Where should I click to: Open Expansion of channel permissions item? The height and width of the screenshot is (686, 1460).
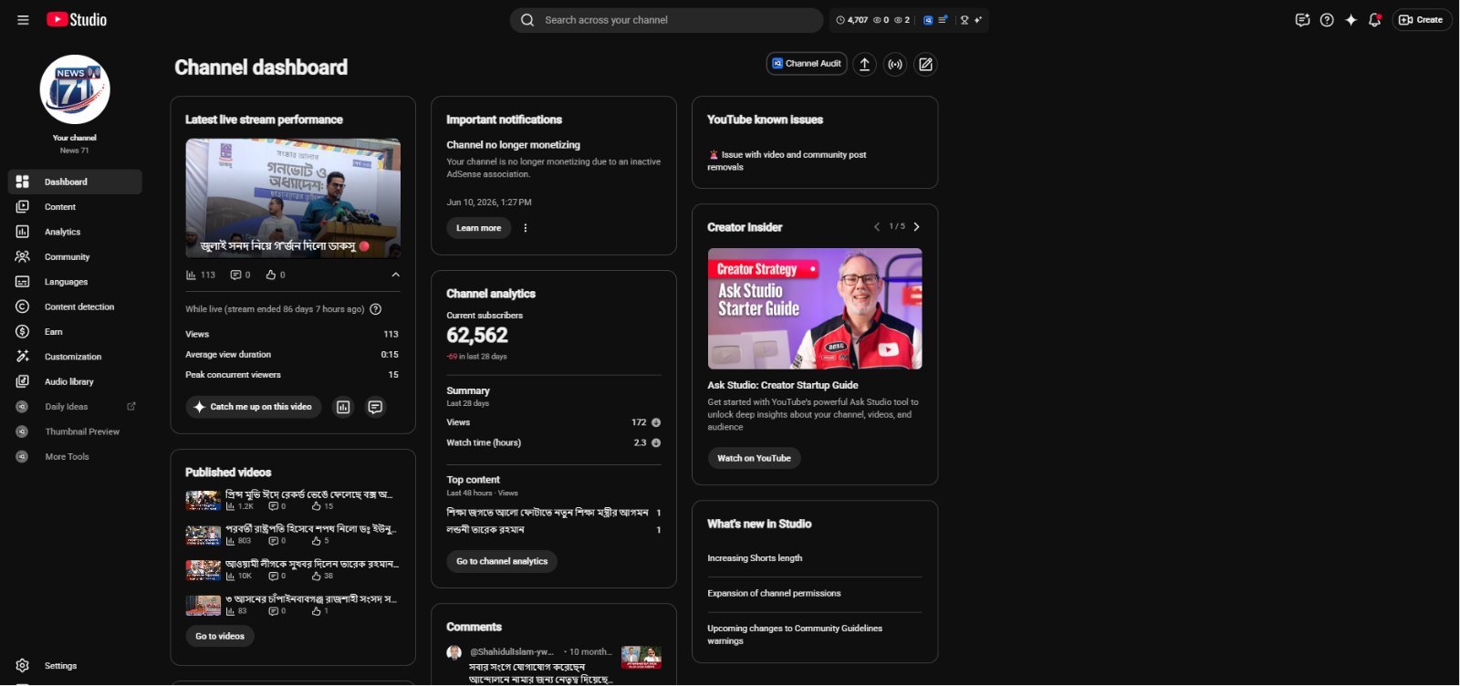click(774, 593)
